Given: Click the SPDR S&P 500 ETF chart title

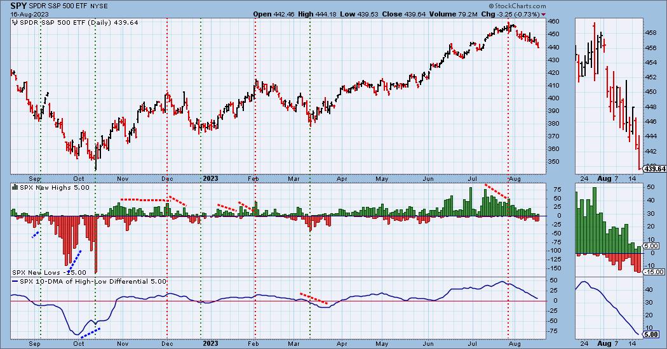Looking at the screenshot, I should coord(58,6).
